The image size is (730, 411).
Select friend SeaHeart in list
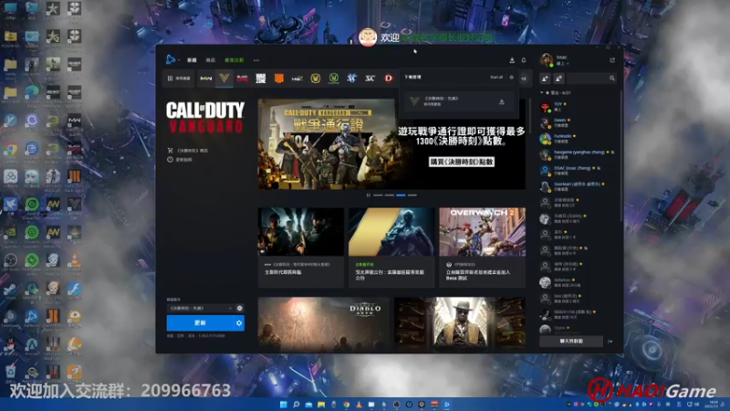(579, 186)
